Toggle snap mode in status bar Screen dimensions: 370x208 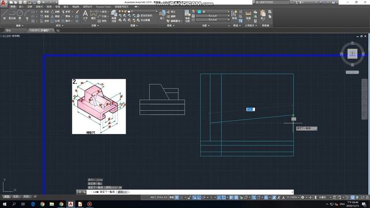182,198
